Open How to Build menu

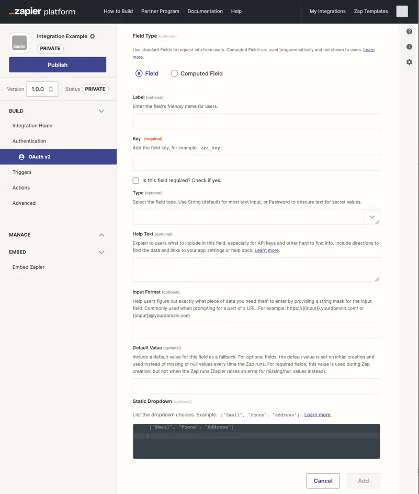pos(118,12)
